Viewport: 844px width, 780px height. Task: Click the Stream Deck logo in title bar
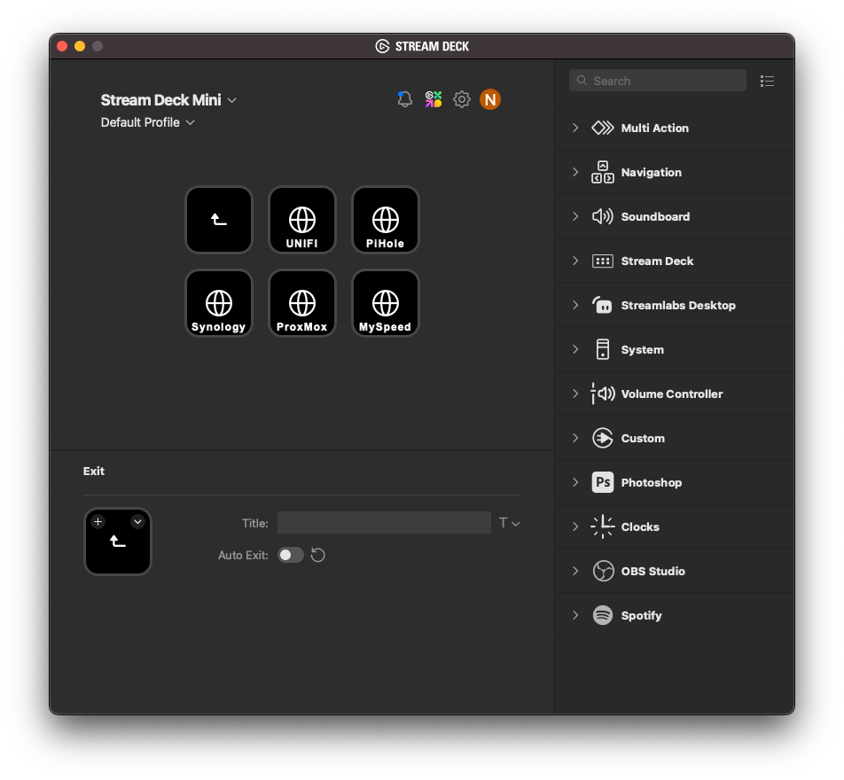[x=382, y=46]
